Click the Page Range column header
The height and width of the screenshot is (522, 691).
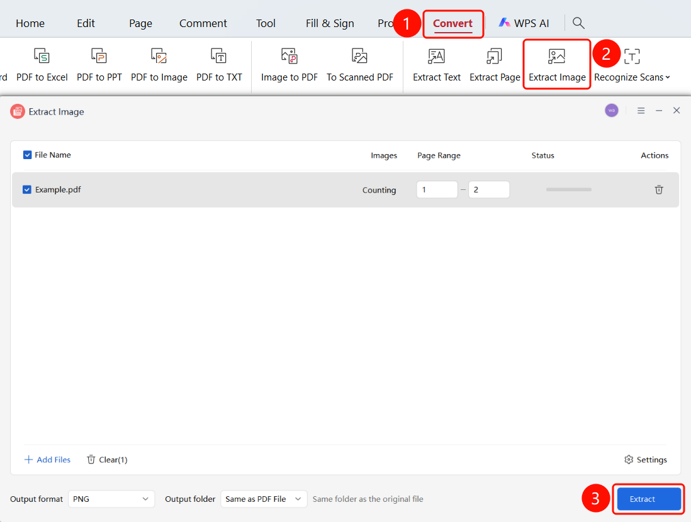[439, 155]
